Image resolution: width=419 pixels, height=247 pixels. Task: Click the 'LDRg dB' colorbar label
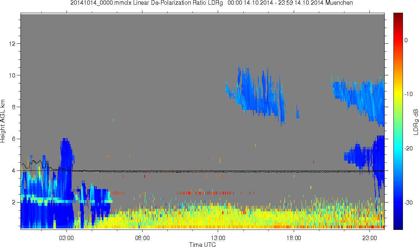(x=415, y=122)
